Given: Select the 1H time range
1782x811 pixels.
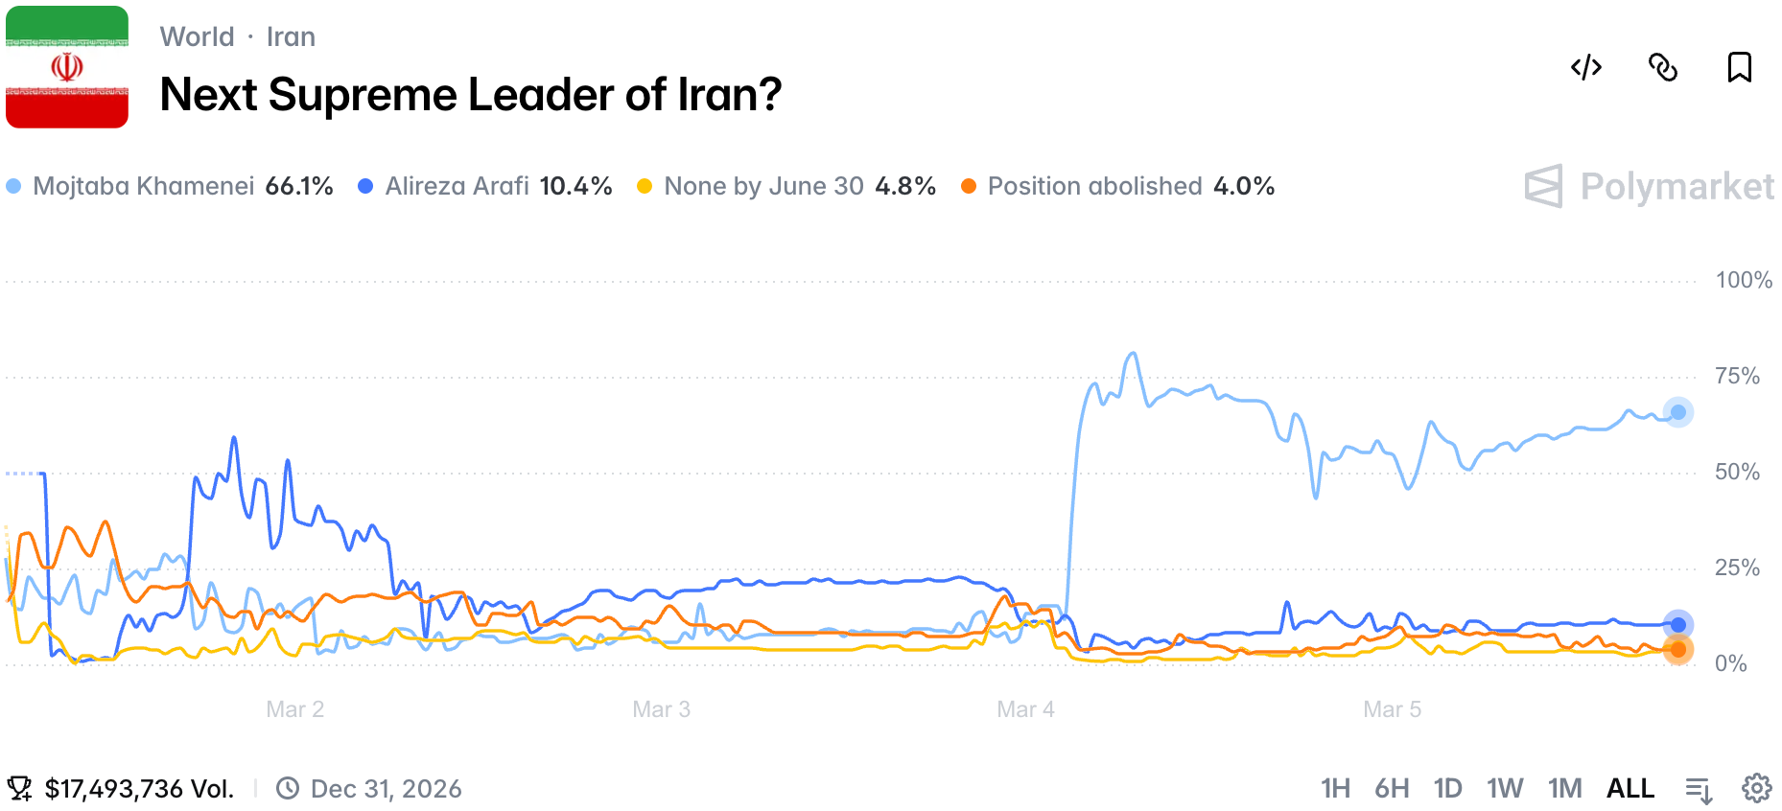Looking at the screenshot, I should [x=1335, y=788].
